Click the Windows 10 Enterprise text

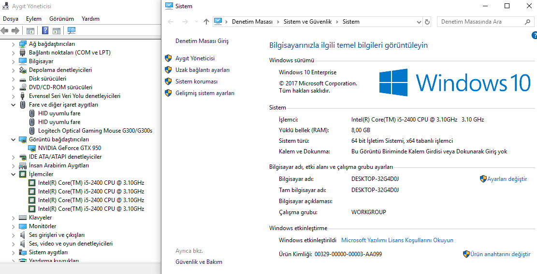[308, 72]
